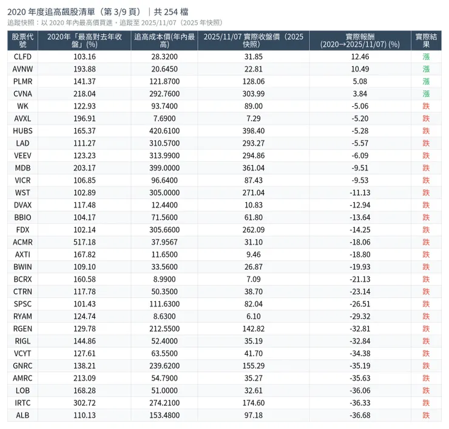Click the red 跌 result for WK

(426, 106)
